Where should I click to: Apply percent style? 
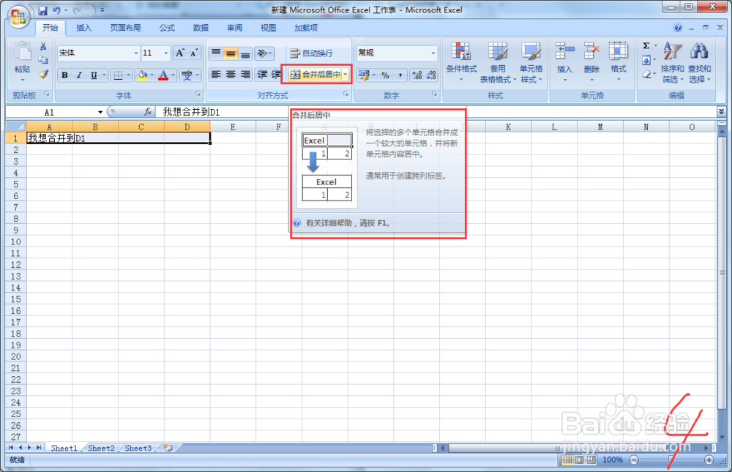pos(385,75)
